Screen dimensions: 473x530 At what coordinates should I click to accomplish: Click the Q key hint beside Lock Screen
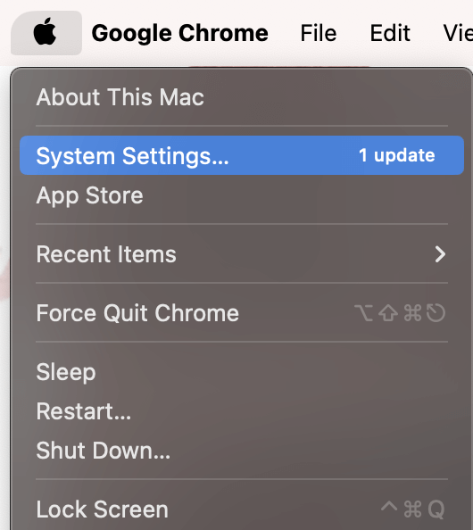(436, 509)
